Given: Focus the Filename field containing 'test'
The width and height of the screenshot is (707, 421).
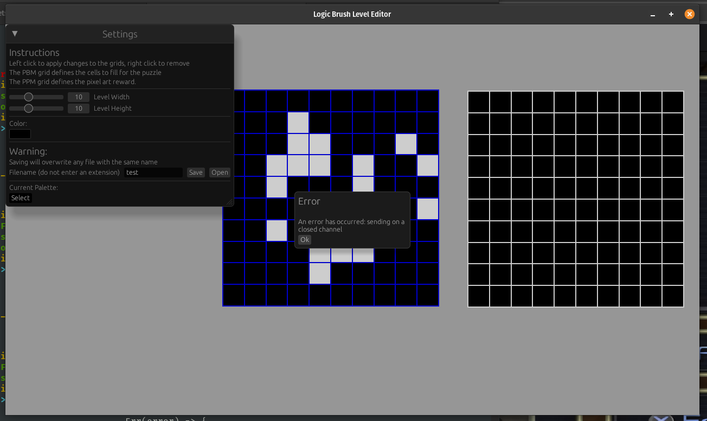Looking at the screenshot, I should coord(153,173).
